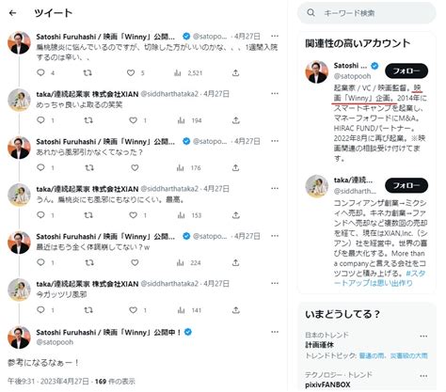
Task: Go back using the arrow icon
Action: click(13, 13)
